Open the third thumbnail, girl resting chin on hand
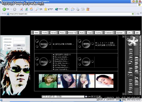The height and width of the screenshot is (102, 142). click(x=85, y=81)
